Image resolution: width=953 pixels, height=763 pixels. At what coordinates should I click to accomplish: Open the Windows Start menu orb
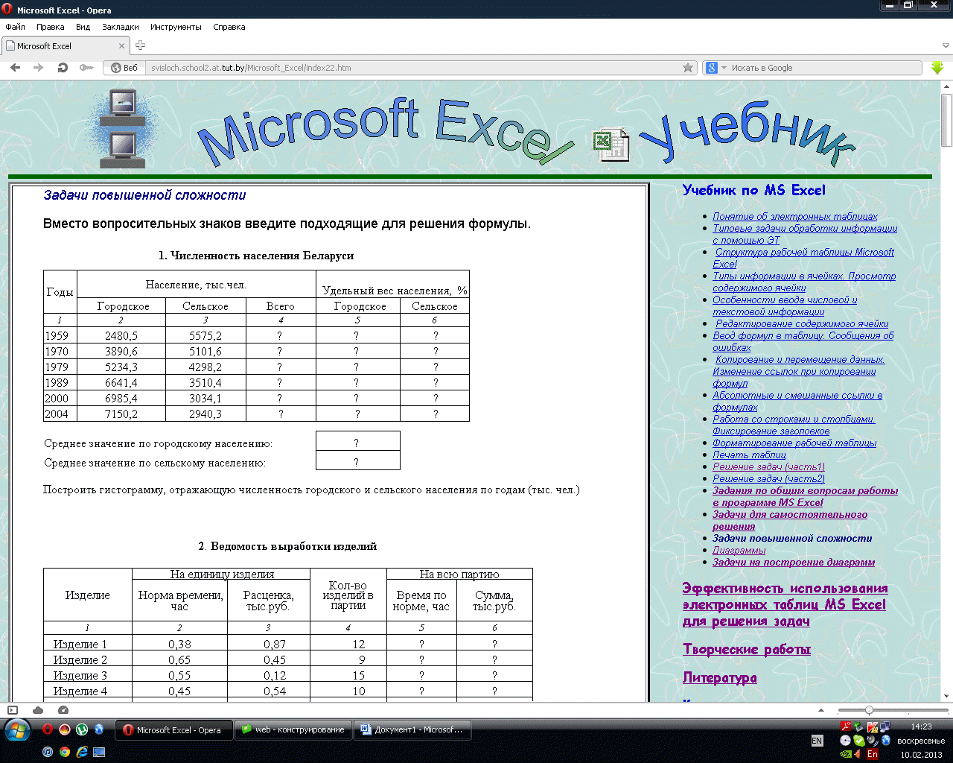[x=17, y=730]
